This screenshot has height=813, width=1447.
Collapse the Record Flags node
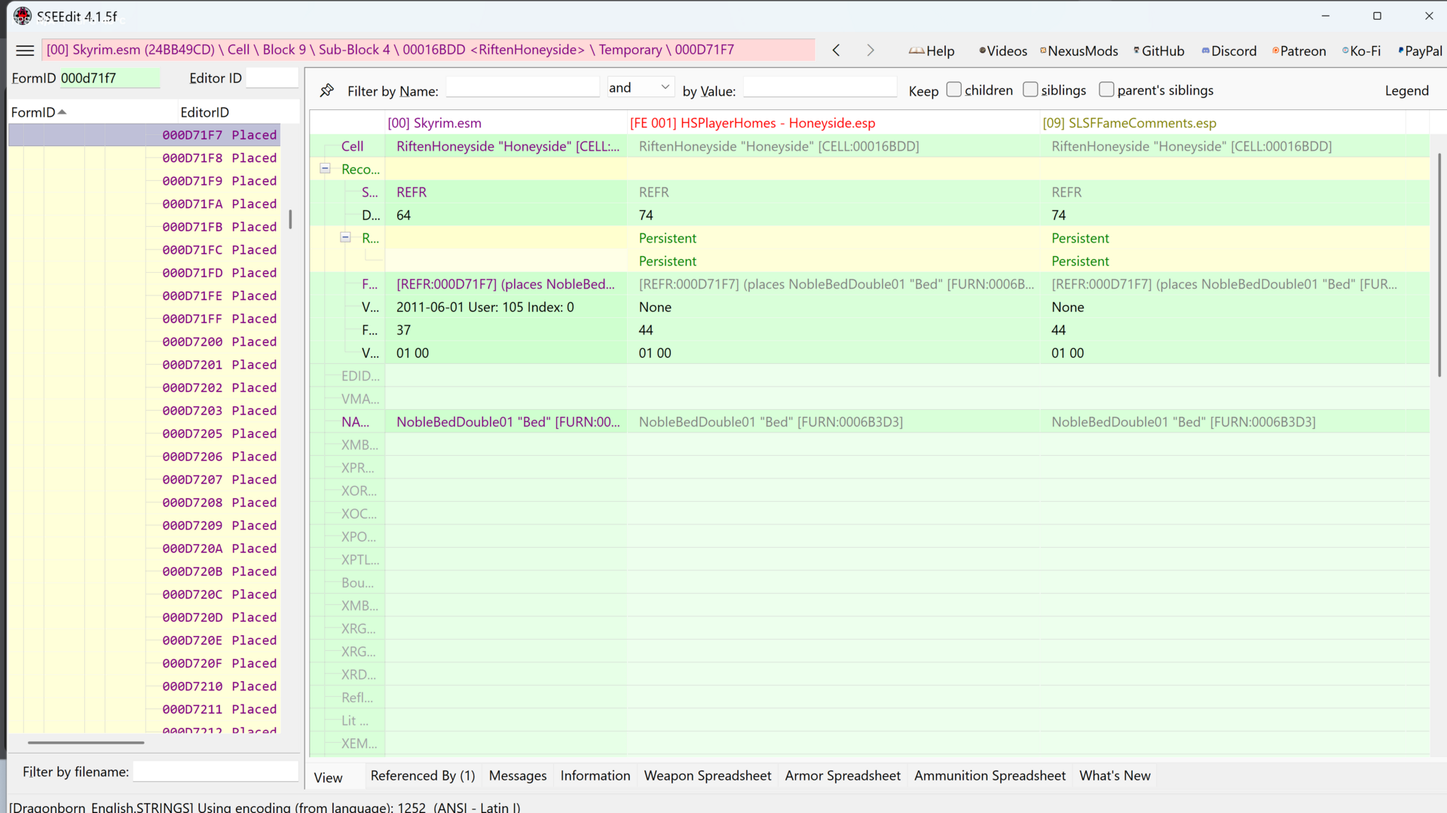point(345,237)
